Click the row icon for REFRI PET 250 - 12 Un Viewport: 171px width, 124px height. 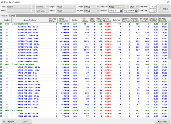1,50
